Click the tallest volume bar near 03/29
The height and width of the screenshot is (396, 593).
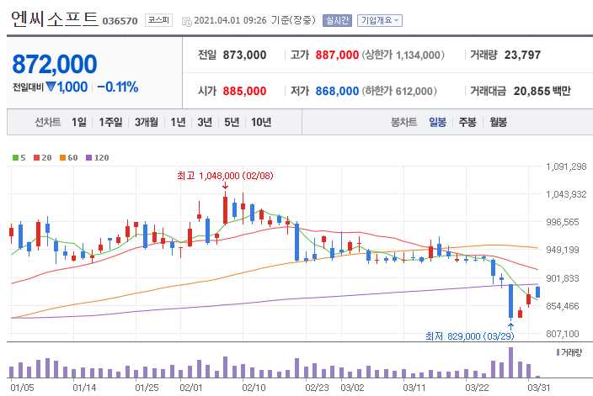click(510, 362)
